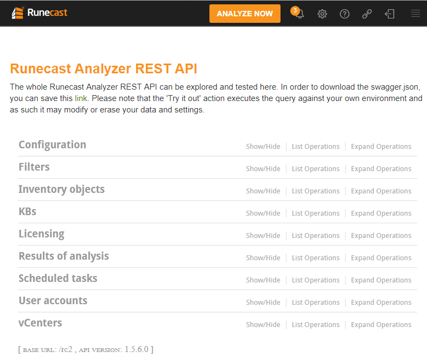Toggle Show/Hide for vCenters
Viewport: 427px width, 358px height.
(263, 325)
